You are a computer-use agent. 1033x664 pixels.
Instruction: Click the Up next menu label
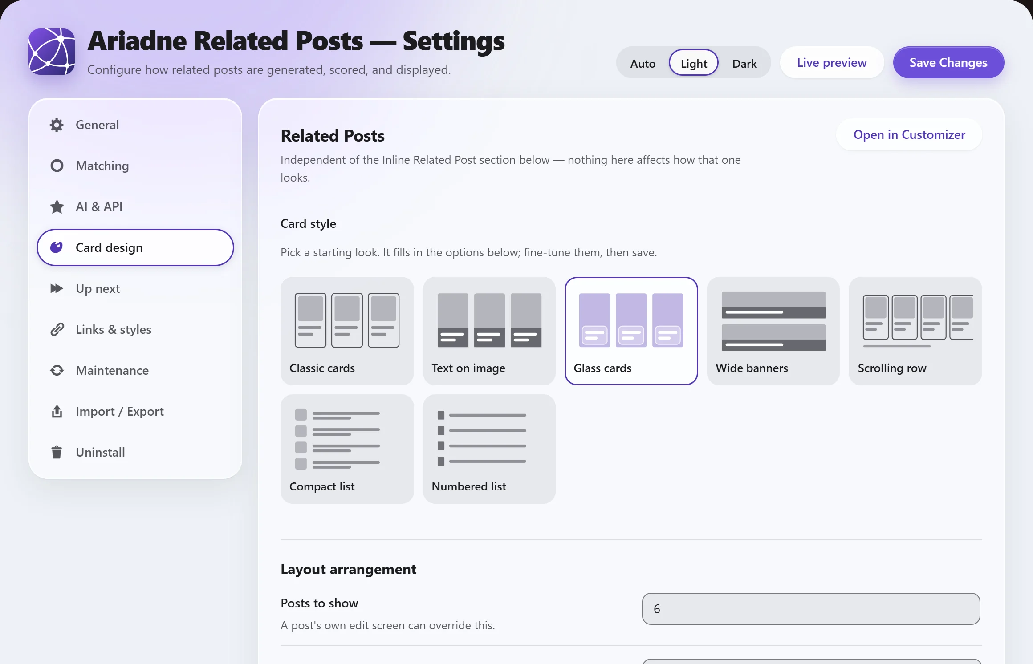tap(98, 288)
